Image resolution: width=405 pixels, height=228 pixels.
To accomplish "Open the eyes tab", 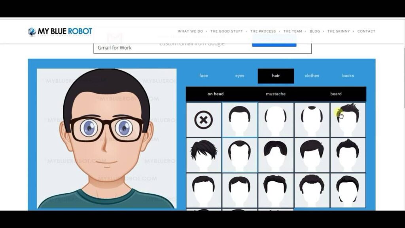I will coord(240,76).
